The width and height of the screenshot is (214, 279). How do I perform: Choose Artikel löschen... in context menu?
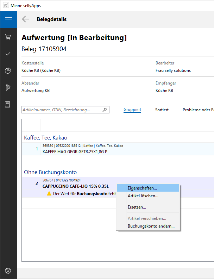(x=143, y=196)
